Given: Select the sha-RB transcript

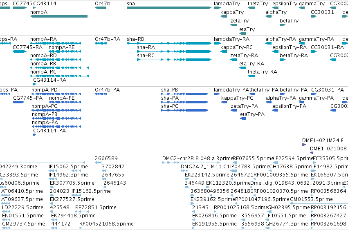Looking at the screenshot, I should point(169,43).
